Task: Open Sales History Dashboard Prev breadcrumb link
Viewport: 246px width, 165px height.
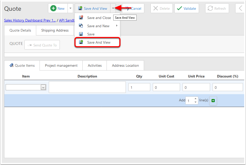Action: click(x=30, y=20)
